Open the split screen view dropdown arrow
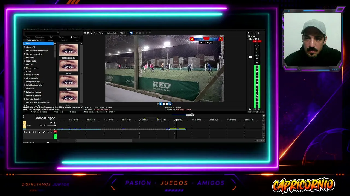 pyautogui.click(x=97, y=33)
